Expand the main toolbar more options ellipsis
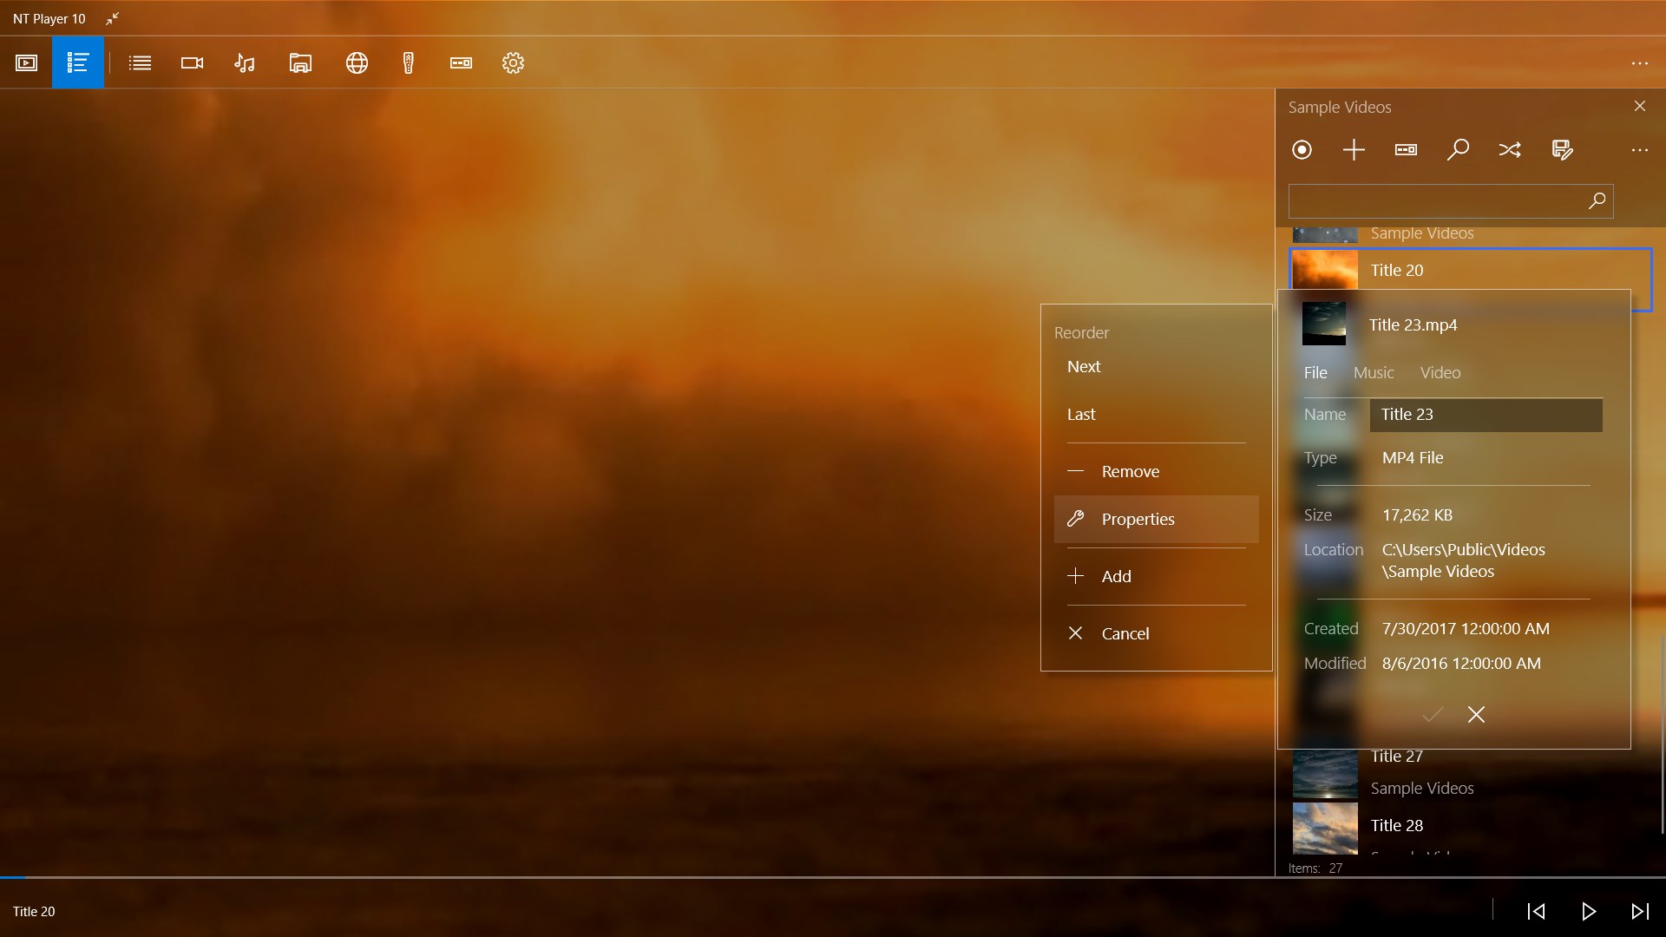 point(1639,63)
